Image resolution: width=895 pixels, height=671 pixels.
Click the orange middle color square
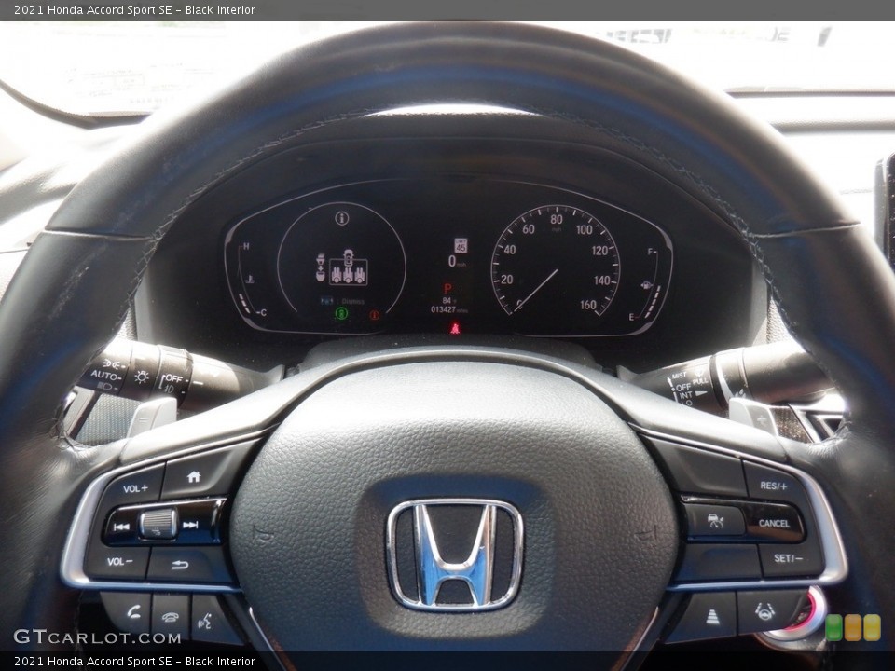[x=853, y=627]
